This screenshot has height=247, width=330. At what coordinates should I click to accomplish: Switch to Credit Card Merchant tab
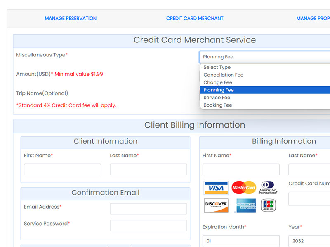195,19
